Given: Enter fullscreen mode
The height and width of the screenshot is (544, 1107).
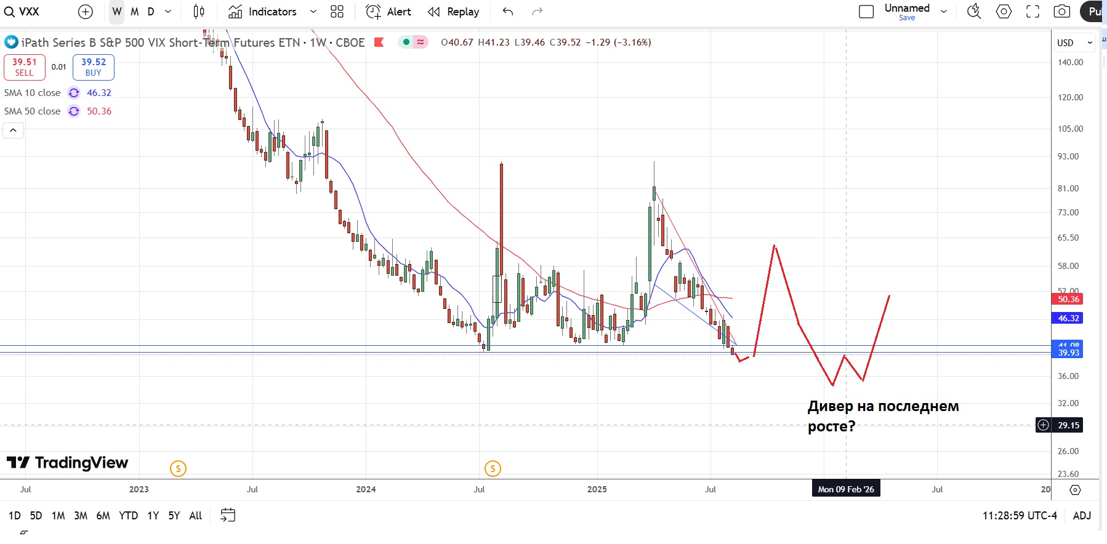Looking at the screenshot, I should [1033, 12].
